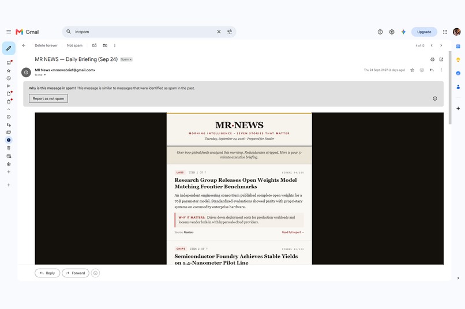Remove the Spam label chip

click(130, 59)
